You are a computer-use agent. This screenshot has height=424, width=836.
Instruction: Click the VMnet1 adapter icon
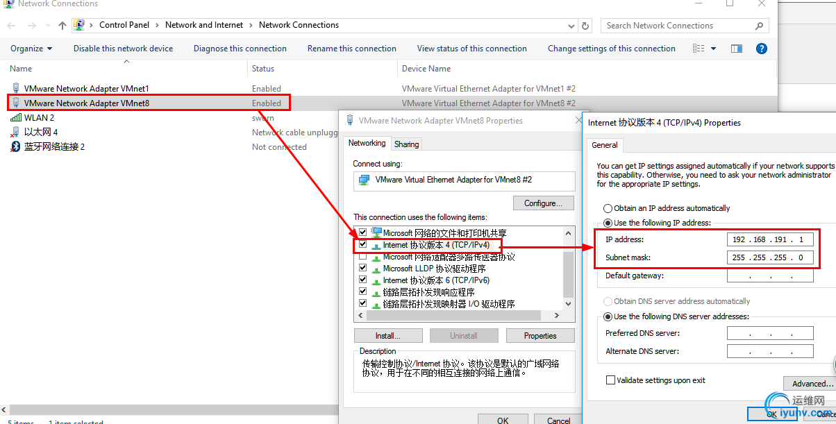click(16, 89)
